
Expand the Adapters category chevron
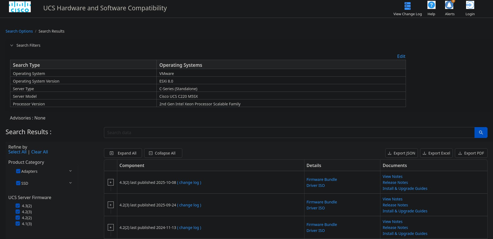pos(70,171)
